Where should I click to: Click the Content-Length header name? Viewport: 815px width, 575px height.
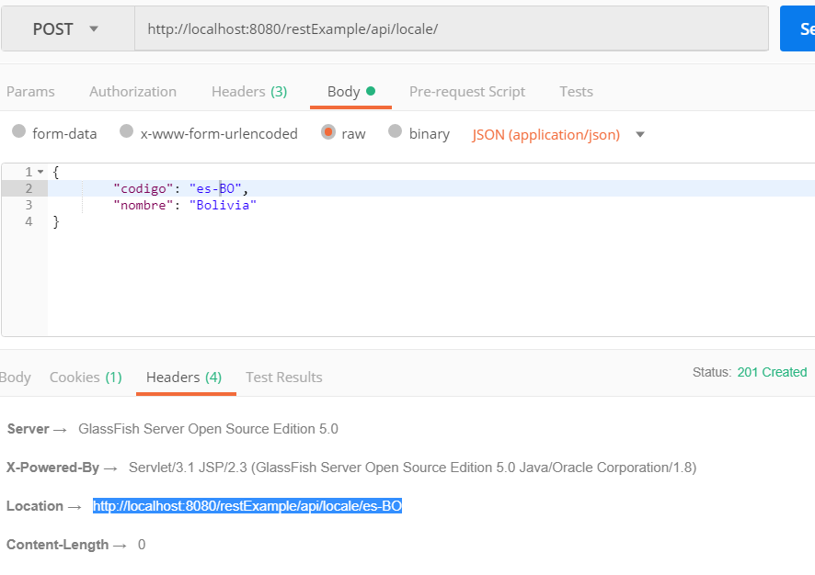tap(57, 545)
